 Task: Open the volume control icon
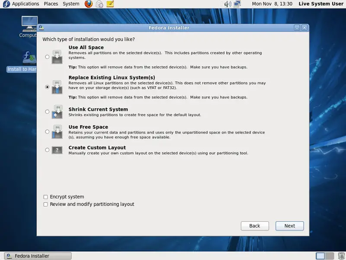point(227,4)
